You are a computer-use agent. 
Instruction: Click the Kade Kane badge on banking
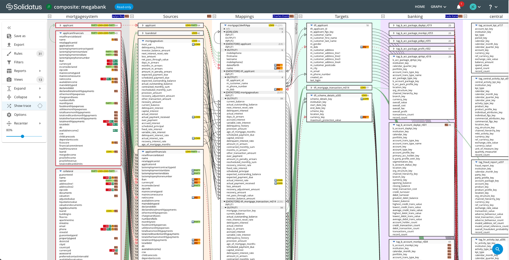point(452,16)
